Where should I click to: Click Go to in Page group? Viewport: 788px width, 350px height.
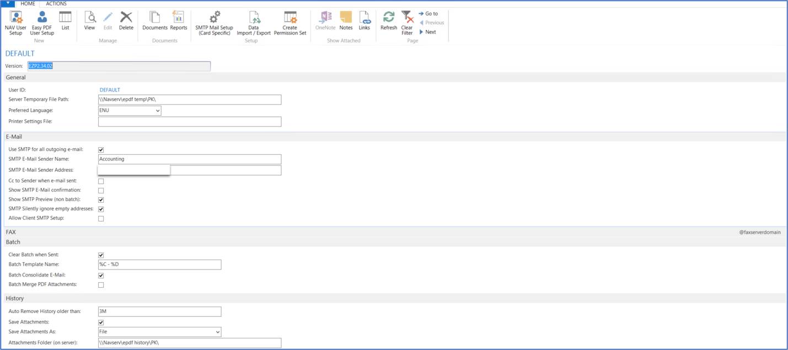click(x=428, y=14)
